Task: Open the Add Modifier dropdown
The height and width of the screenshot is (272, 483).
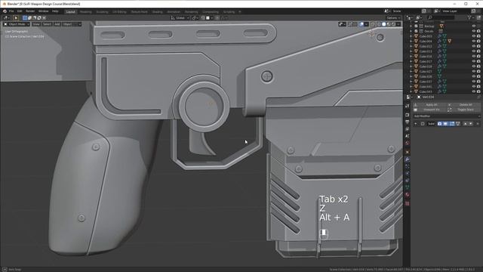Action: click(x=446, y=116)
